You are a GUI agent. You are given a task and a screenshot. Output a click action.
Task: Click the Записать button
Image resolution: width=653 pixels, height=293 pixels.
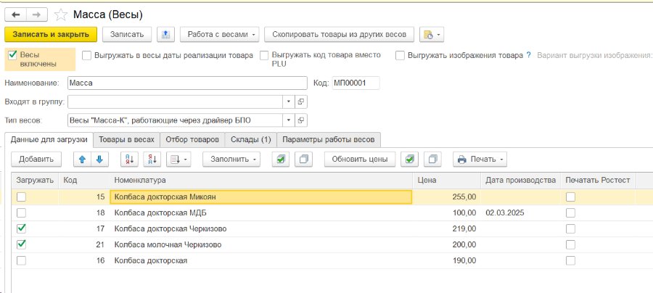(127, 35)
